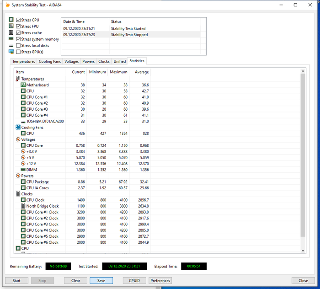Click the Current column header
The image size is (320, 289).
tap(76, 72)
